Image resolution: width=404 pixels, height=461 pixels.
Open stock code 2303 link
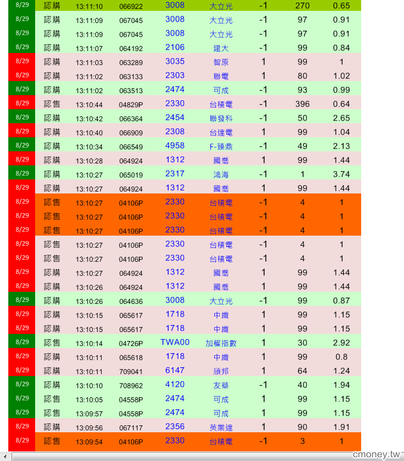coord(175,75)
